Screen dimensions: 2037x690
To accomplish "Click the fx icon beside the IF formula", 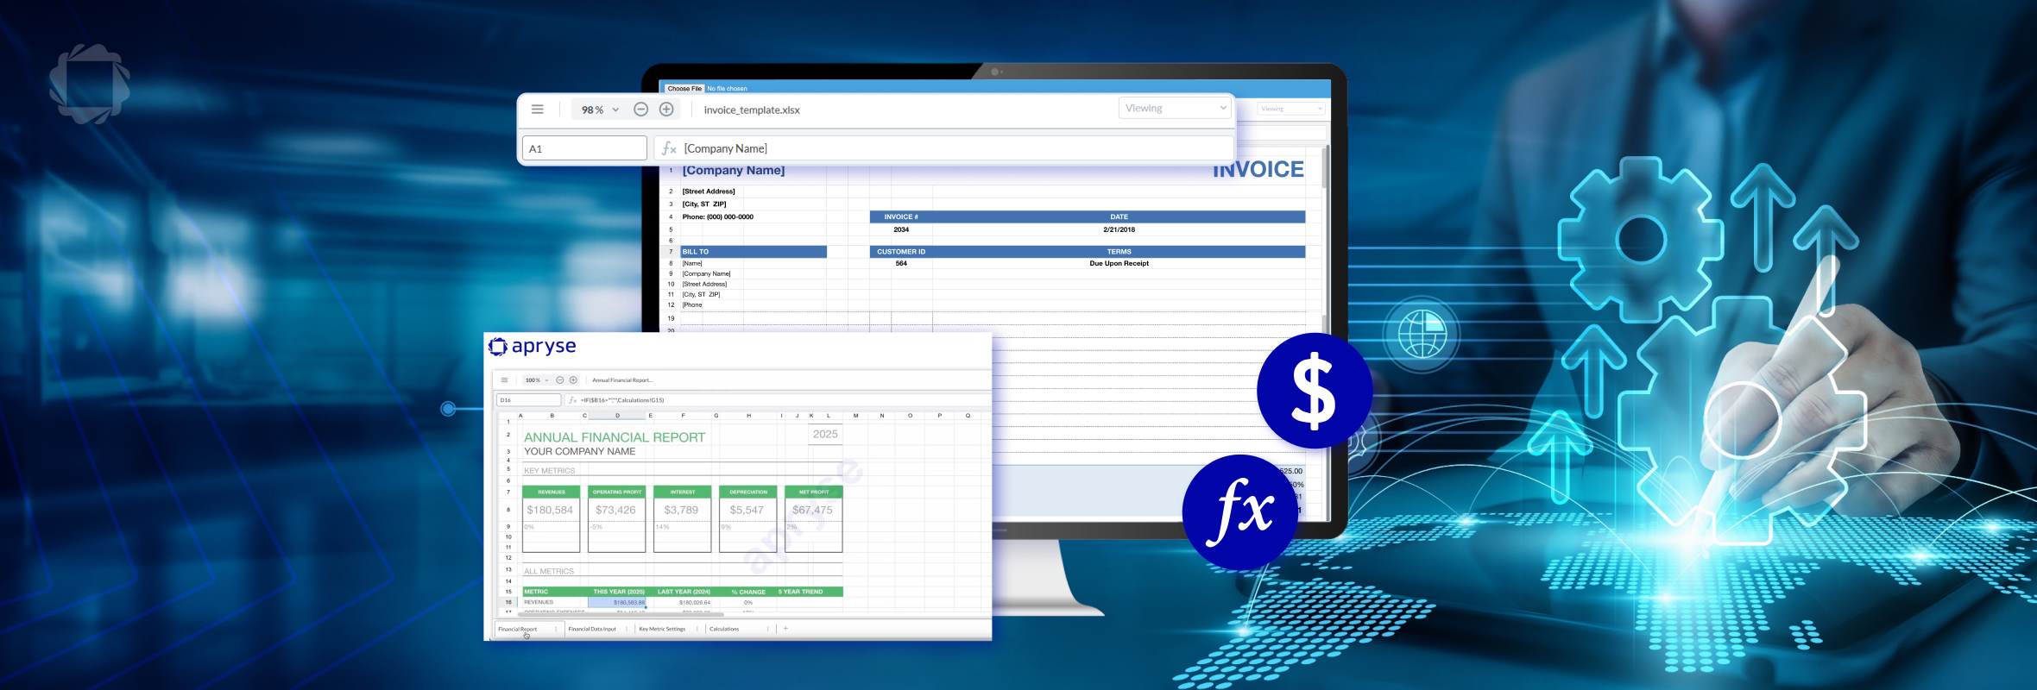I will pyautogui.click(x=572, y=400).
